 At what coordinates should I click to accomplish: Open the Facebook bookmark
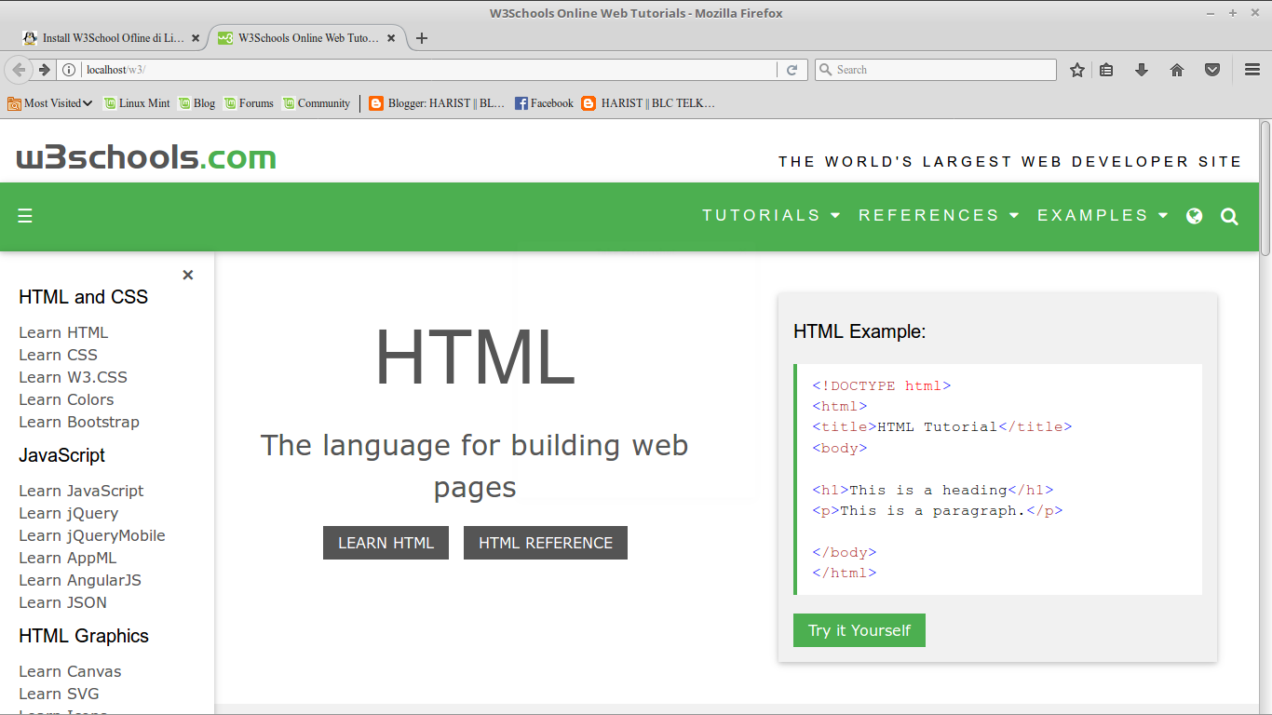(x=544, y=103)
